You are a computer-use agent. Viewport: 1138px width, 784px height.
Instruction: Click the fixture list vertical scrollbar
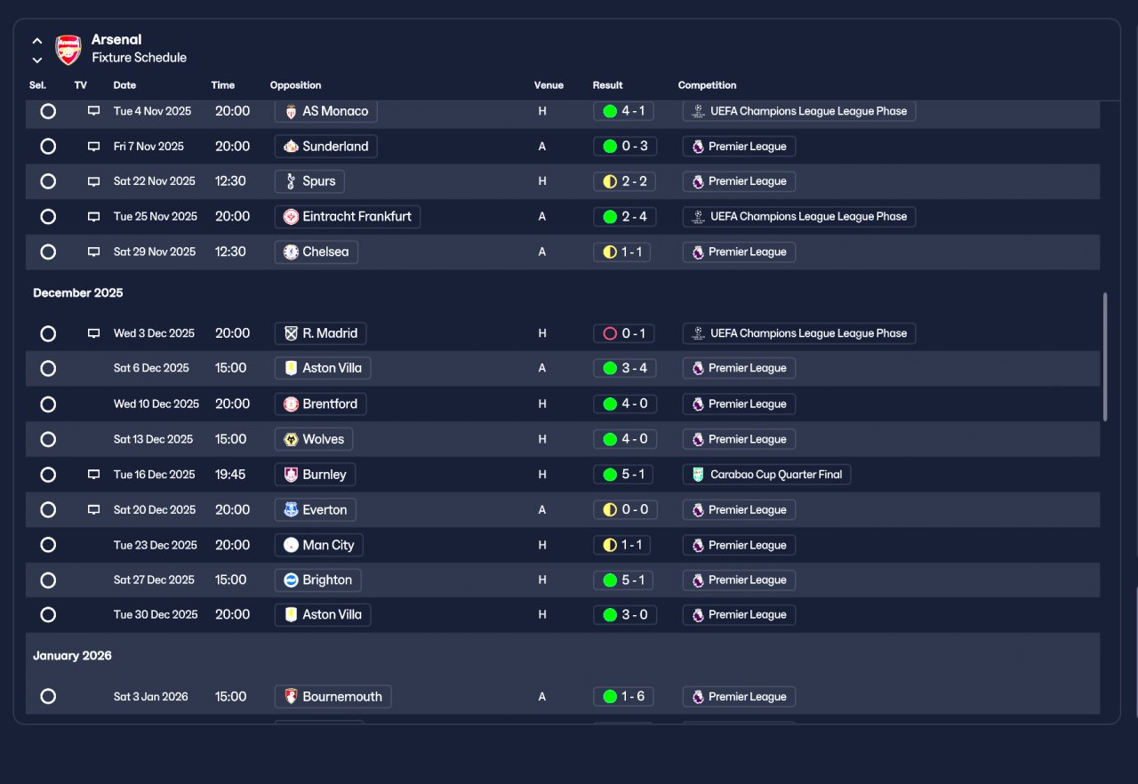pyautogui.click(x=1105, y=356)
